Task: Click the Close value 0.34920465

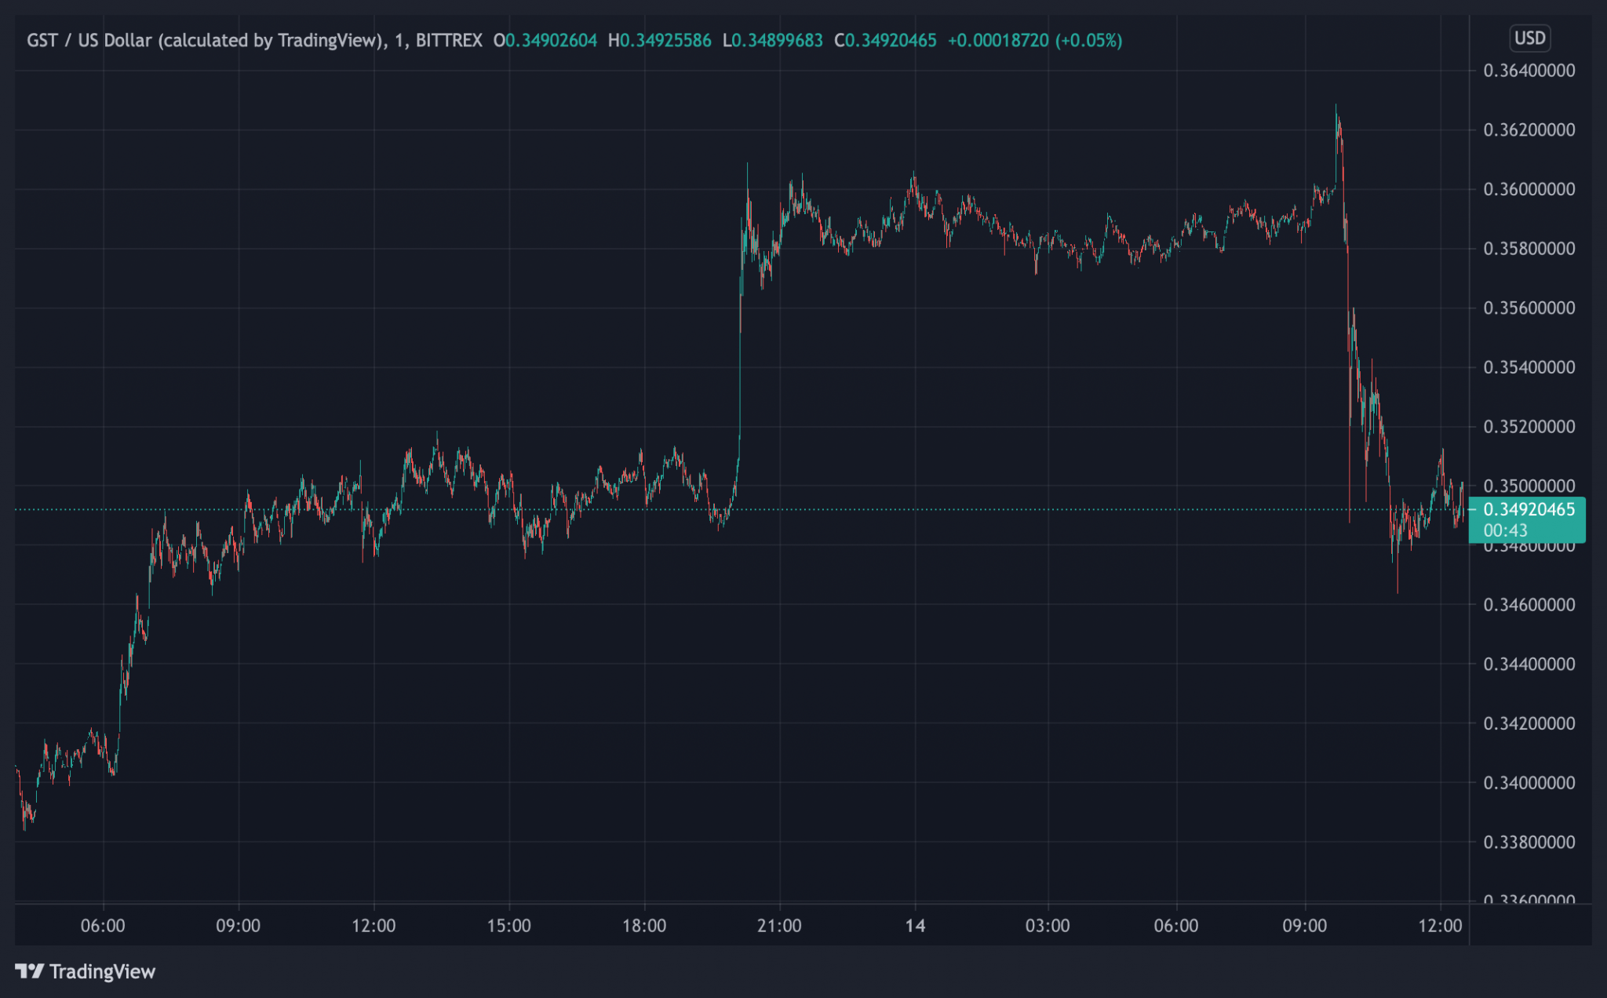Action: [891, 40]
